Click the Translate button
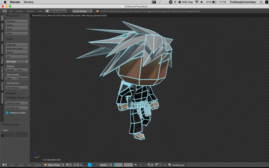 point(16,22)
